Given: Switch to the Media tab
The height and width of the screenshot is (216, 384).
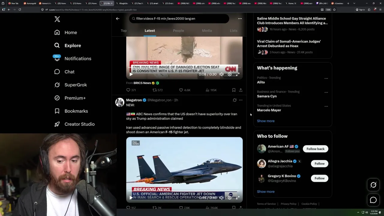Looking at the screenshot, I should 207,31.
